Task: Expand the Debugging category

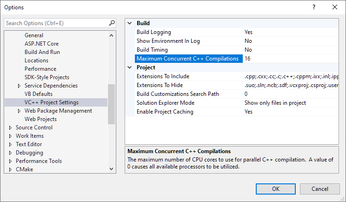Action: pos(11,153)
